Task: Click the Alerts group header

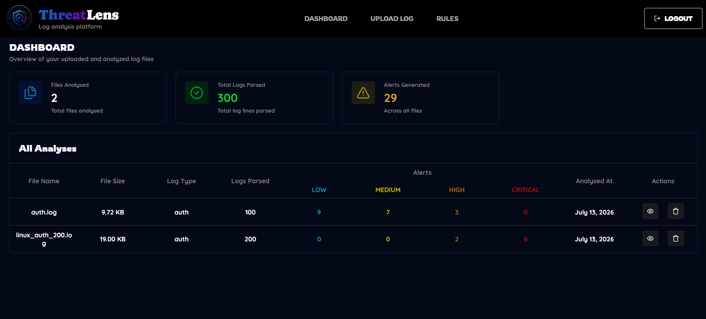Action: click(x=422, y=173)
